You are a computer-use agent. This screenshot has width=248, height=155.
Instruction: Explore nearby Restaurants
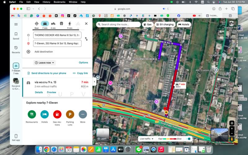pyautogui.click(x=32, y=117)
